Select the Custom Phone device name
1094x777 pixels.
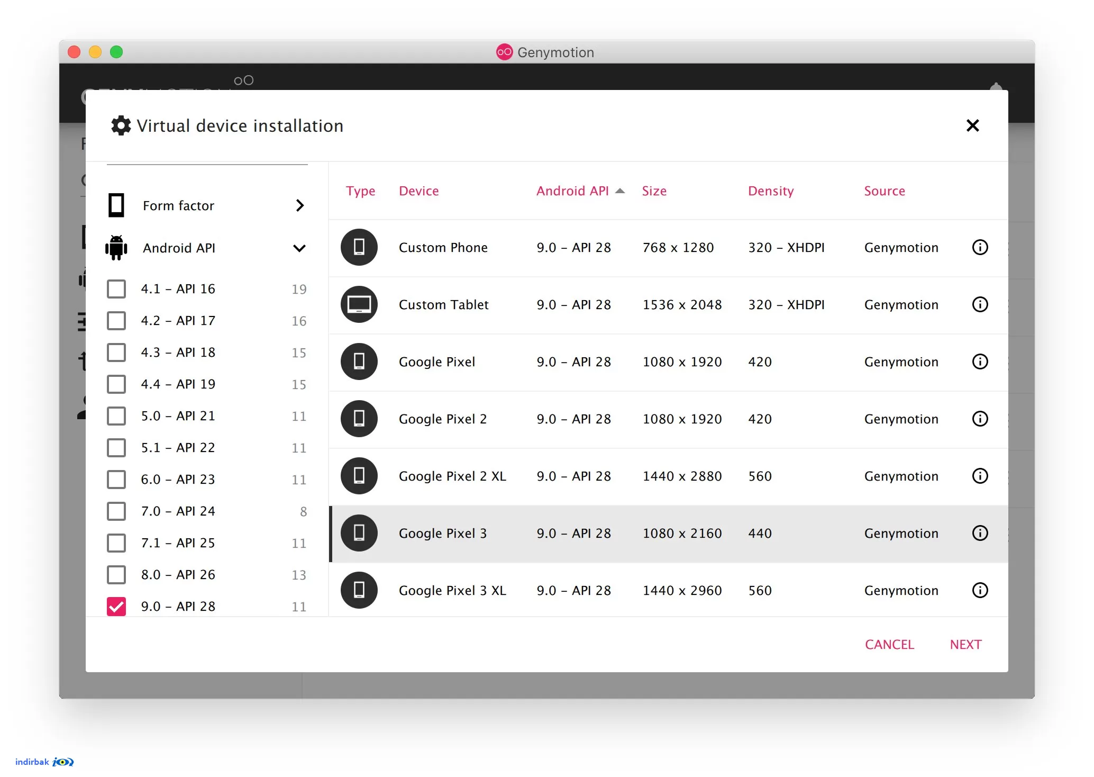pyautogui.click(x=443, y=248)
